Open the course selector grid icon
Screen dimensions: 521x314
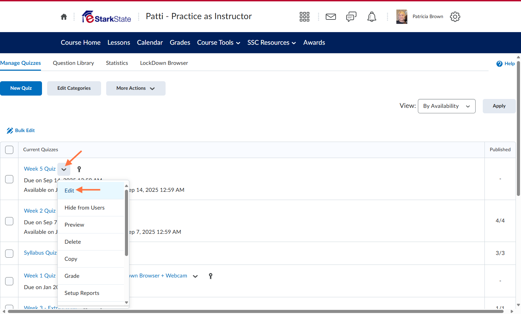[305, 17]
